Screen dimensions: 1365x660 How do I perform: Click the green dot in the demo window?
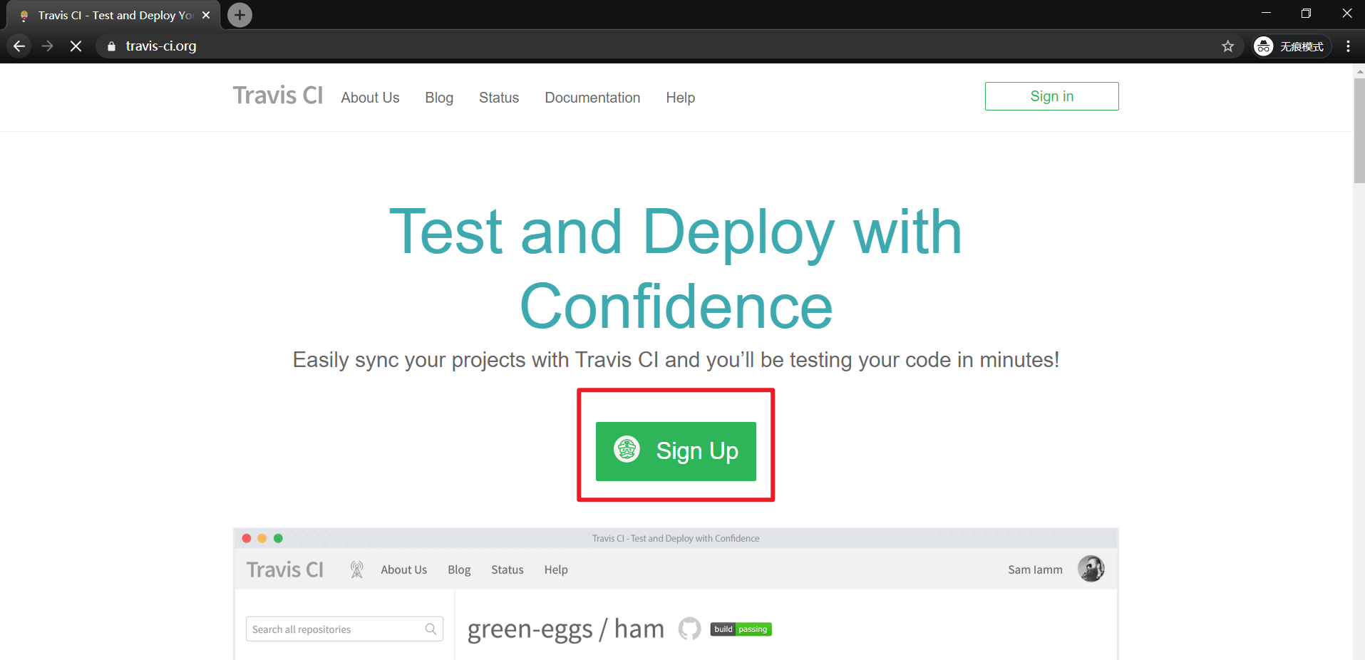pos(278,538)
